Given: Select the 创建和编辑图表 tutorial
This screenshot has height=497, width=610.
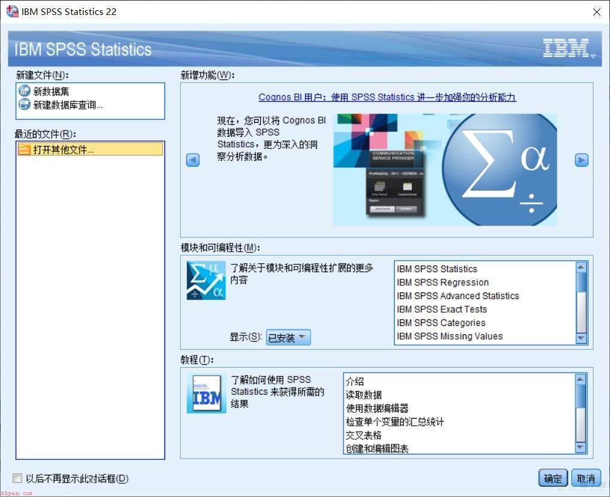Looking at the screenshot, I should (x=459, y=448).
